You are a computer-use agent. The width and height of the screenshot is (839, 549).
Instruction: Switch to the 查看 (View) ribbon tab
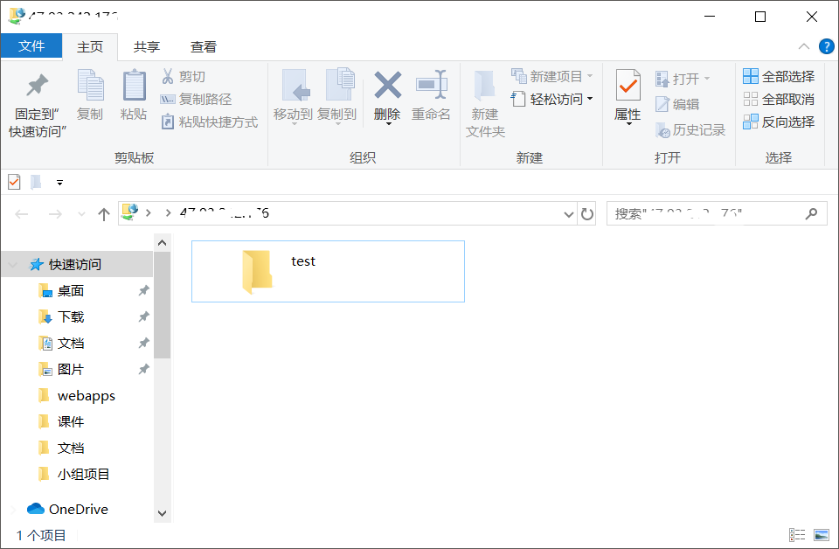[203, 46]
